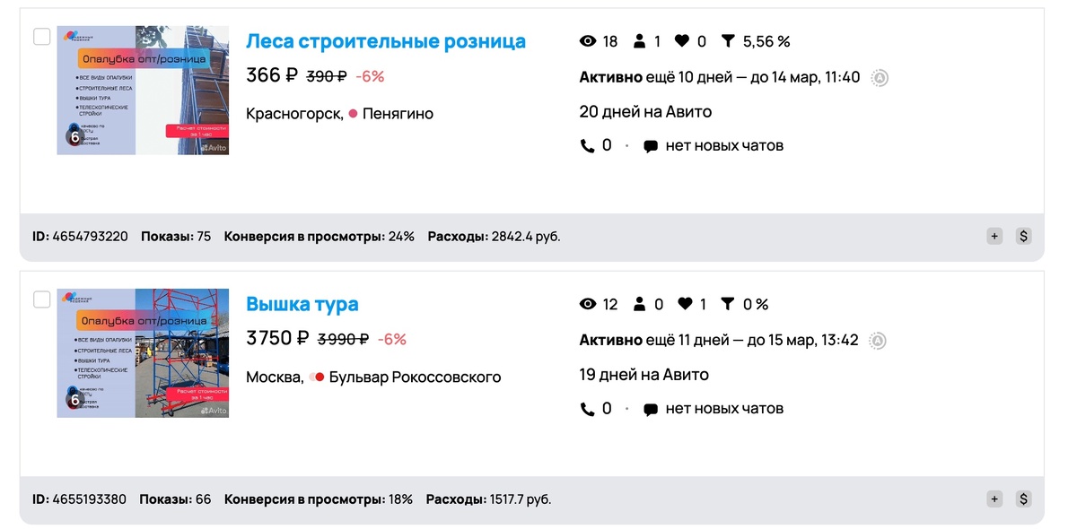
Task: Click the heart favorites icon on Вышка тура
Action: click(x=687, y=304)
